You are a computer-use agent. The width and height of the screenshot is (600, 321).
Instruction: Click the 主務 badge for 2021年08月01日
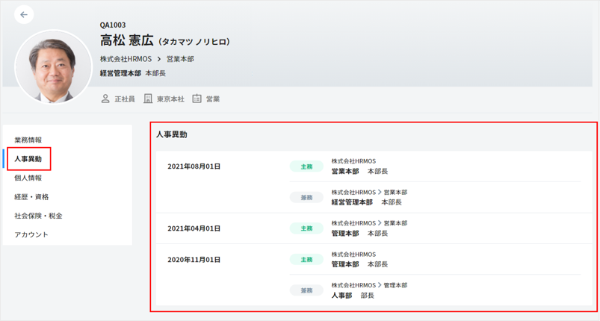click(306, 166)
